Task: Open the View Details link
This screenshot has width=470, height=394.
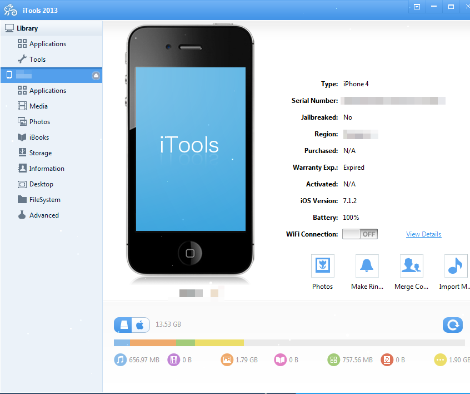Action: point(423,234)
